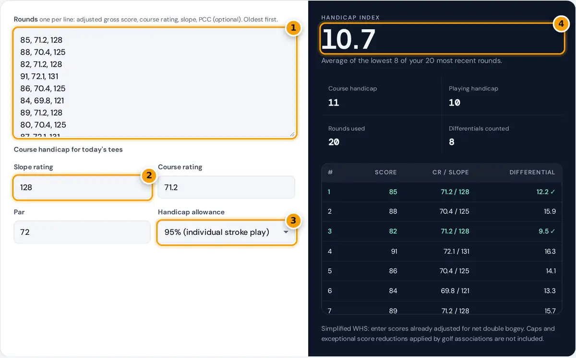The image size is (576, 358).
Task: Select the Par input field showing 72
Action: [x=82, y=232]
